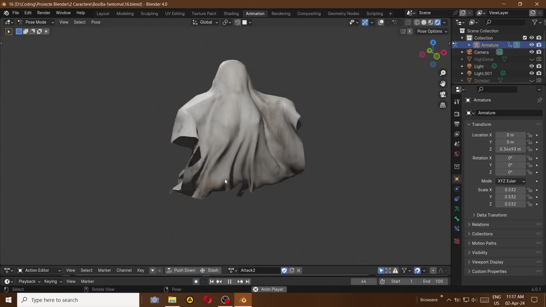Collapse the Collection tree in outliner
This screenshot has width=546, height=307.
tap(462, 38)
